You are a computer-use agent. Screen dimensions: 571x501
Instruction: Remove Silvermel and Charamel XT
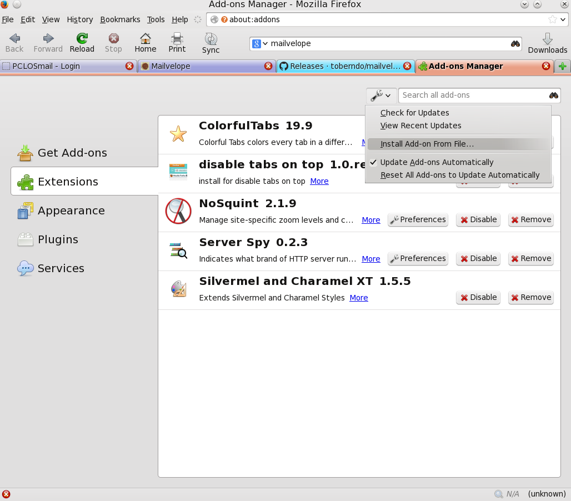pos(531,298)
